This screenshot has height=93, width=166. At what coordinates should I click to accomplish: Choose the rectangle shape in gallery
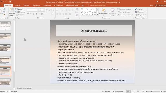[x=90, y=9]
